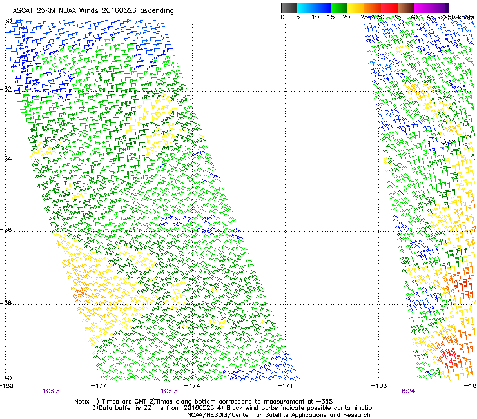Viewport: 477px width, 419px height.
Task: Click the '10:05' time label between -177 and -174
Action: 169,391
